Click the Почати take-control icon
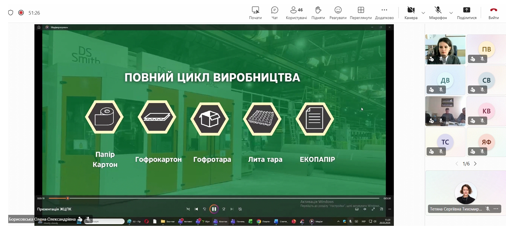Screen dimensions: 506x228 tap(255, 10)
